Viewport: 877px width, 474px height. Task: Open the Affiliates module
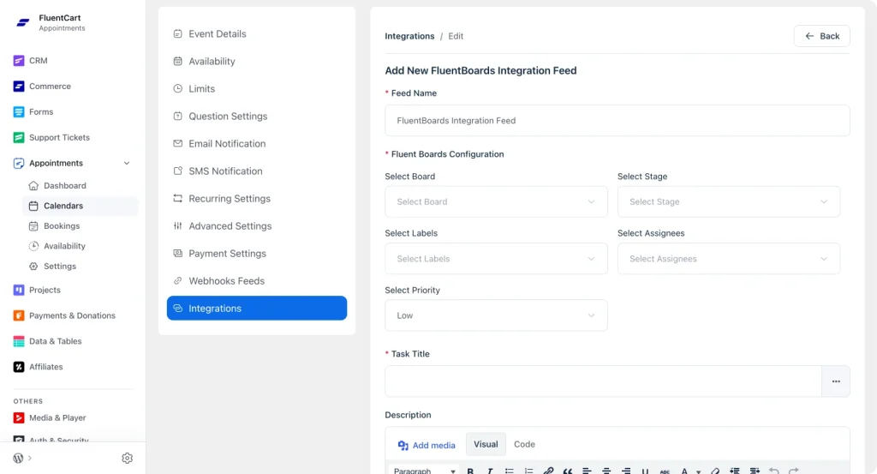(x=38, y=367)
